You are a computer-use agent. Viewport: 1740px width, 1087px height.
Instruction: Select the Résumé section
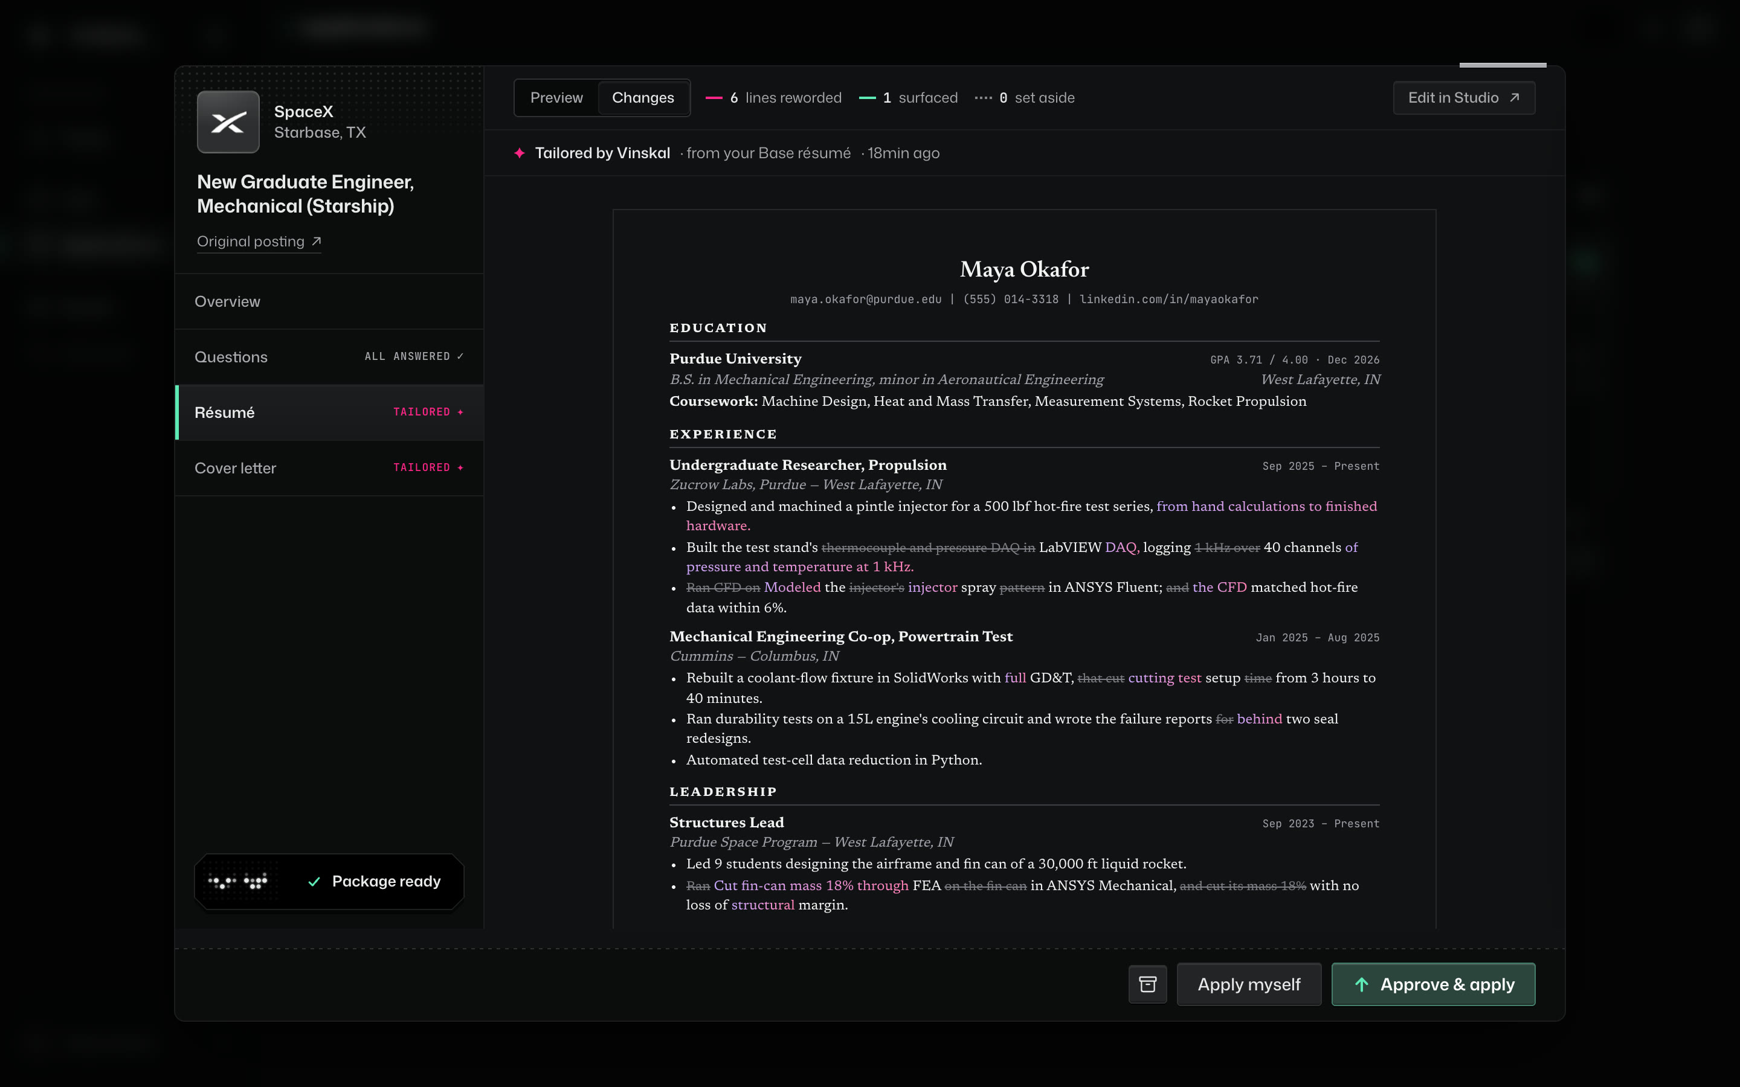coord(329,412)
